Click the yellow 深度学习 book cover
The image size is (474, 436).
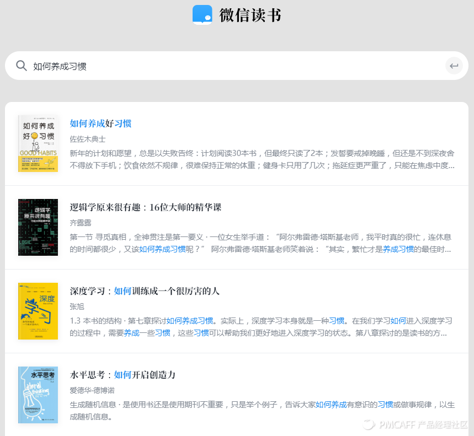[x=38, y=311]
